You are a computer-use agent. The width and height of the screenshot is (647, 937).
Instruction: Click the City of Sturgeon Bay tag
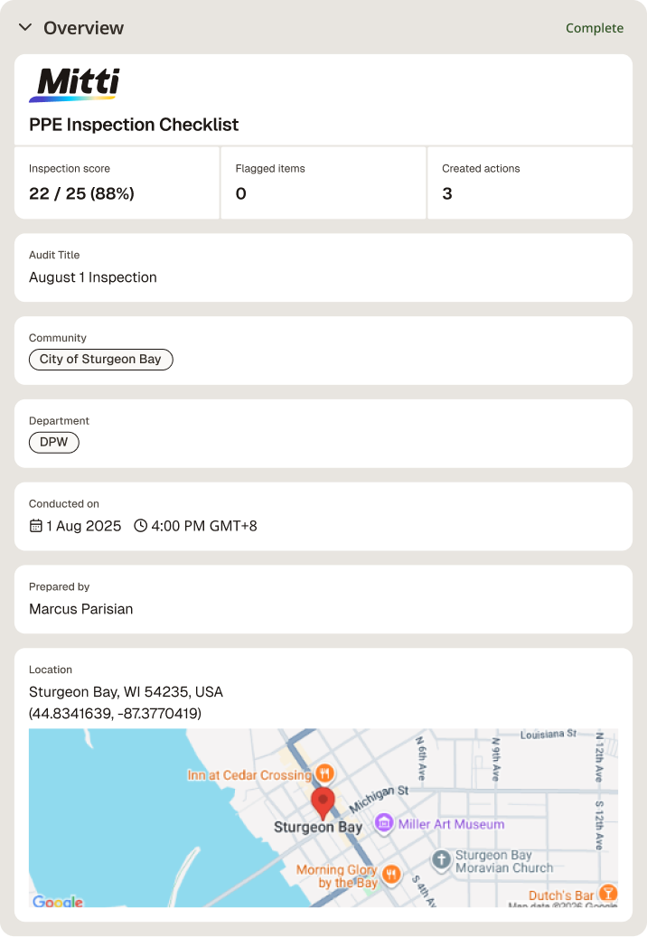point(101,359)
